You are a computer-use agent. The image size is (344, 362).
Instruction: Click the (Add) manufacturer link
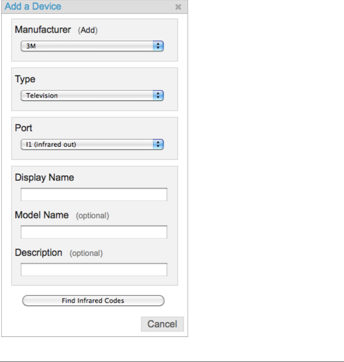click(x=88, y=30)
